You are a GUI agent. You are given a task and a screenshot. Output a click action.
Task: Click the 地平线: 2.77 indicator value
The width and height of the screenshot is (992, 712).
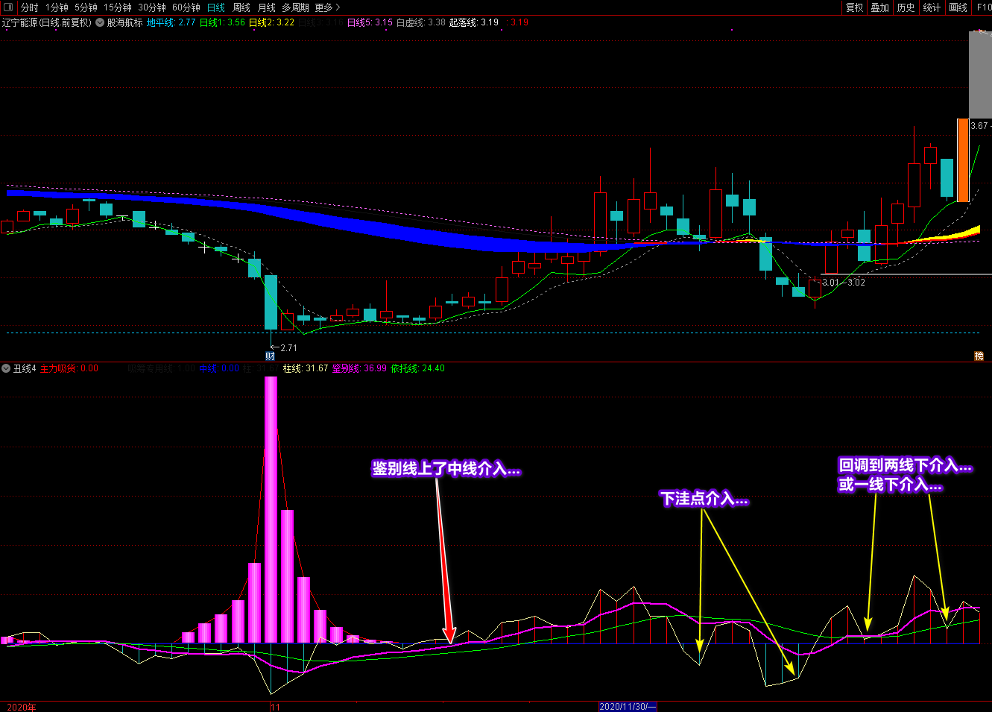171,22
